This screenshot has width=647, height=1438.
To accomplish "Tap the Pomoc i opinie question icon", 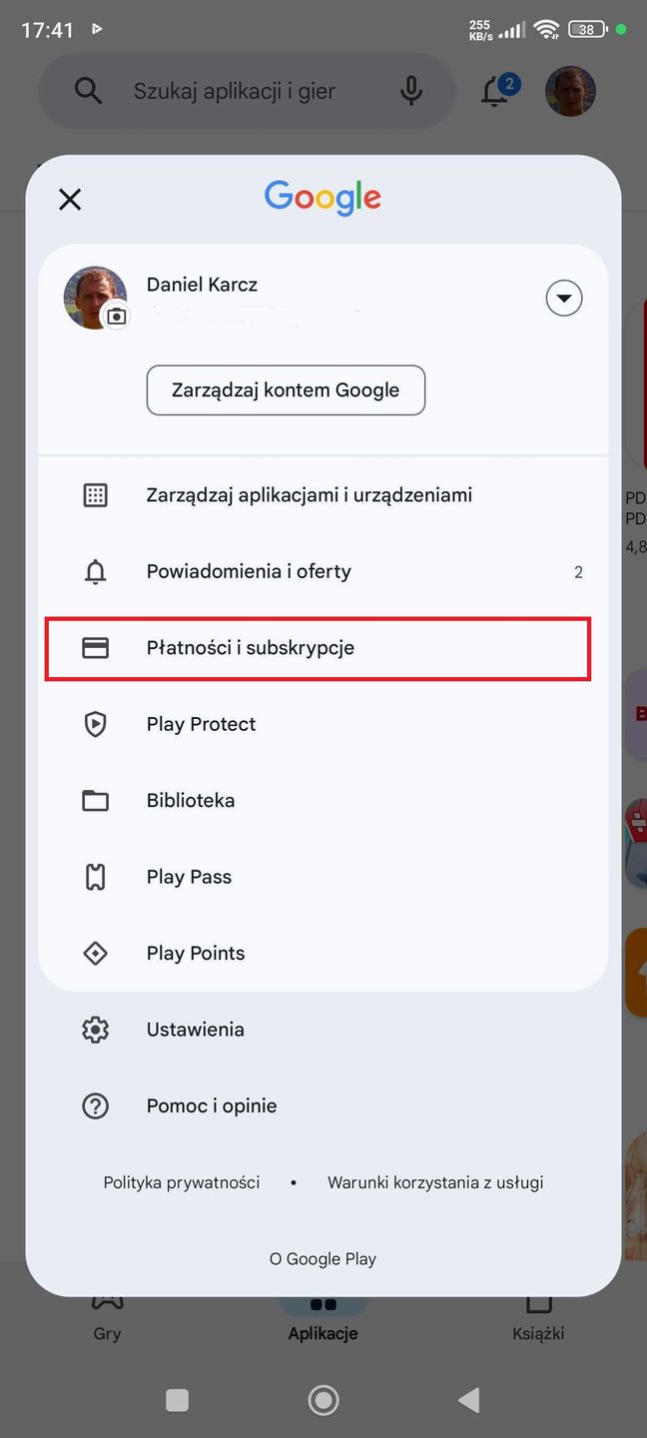I will click(96, 1106).
